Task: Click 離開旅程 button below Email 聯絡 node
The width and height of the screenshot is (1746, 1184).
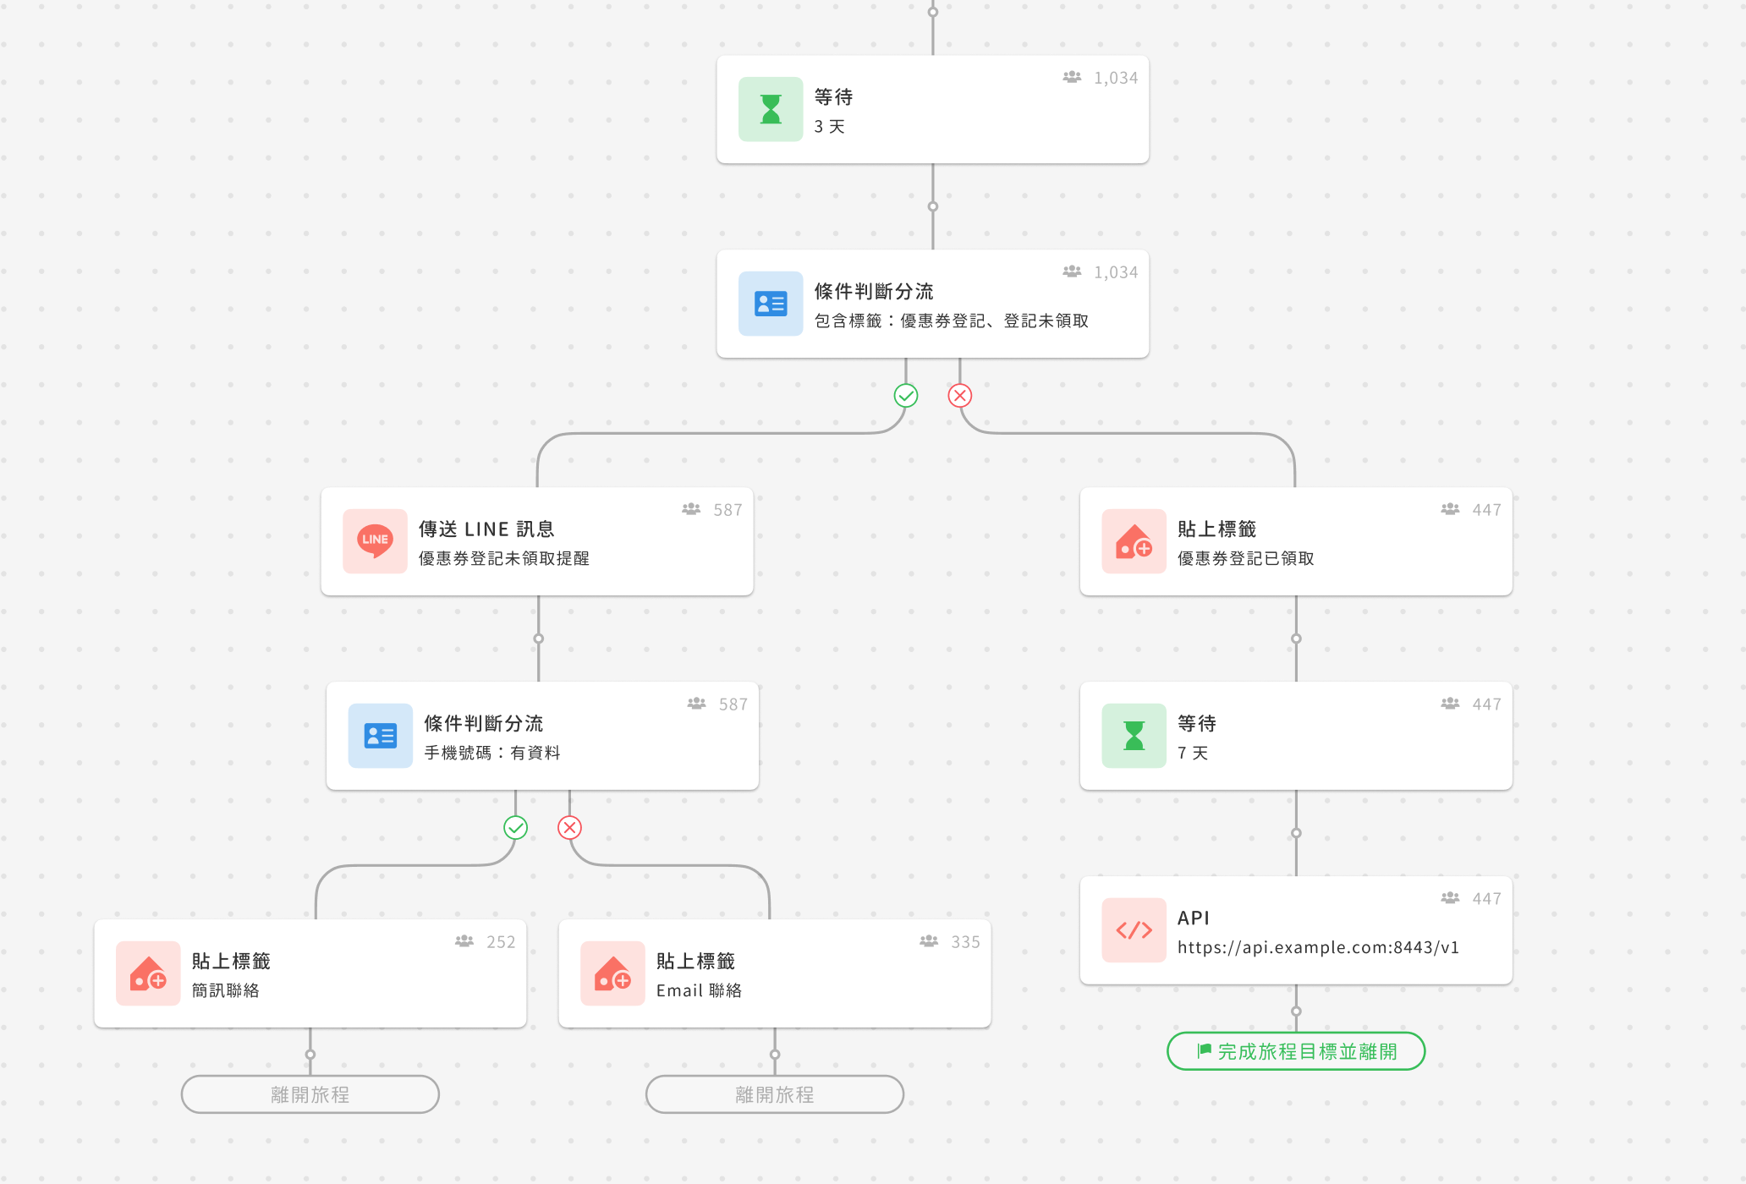Action: pyautogui.click(x=775, y=1094)
